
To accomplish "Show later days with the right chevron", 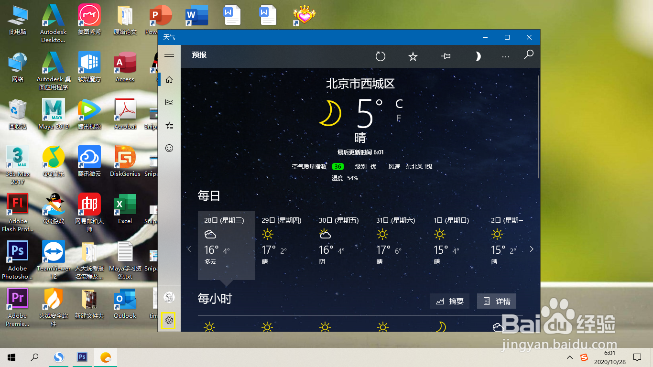I will coord(532,249).
